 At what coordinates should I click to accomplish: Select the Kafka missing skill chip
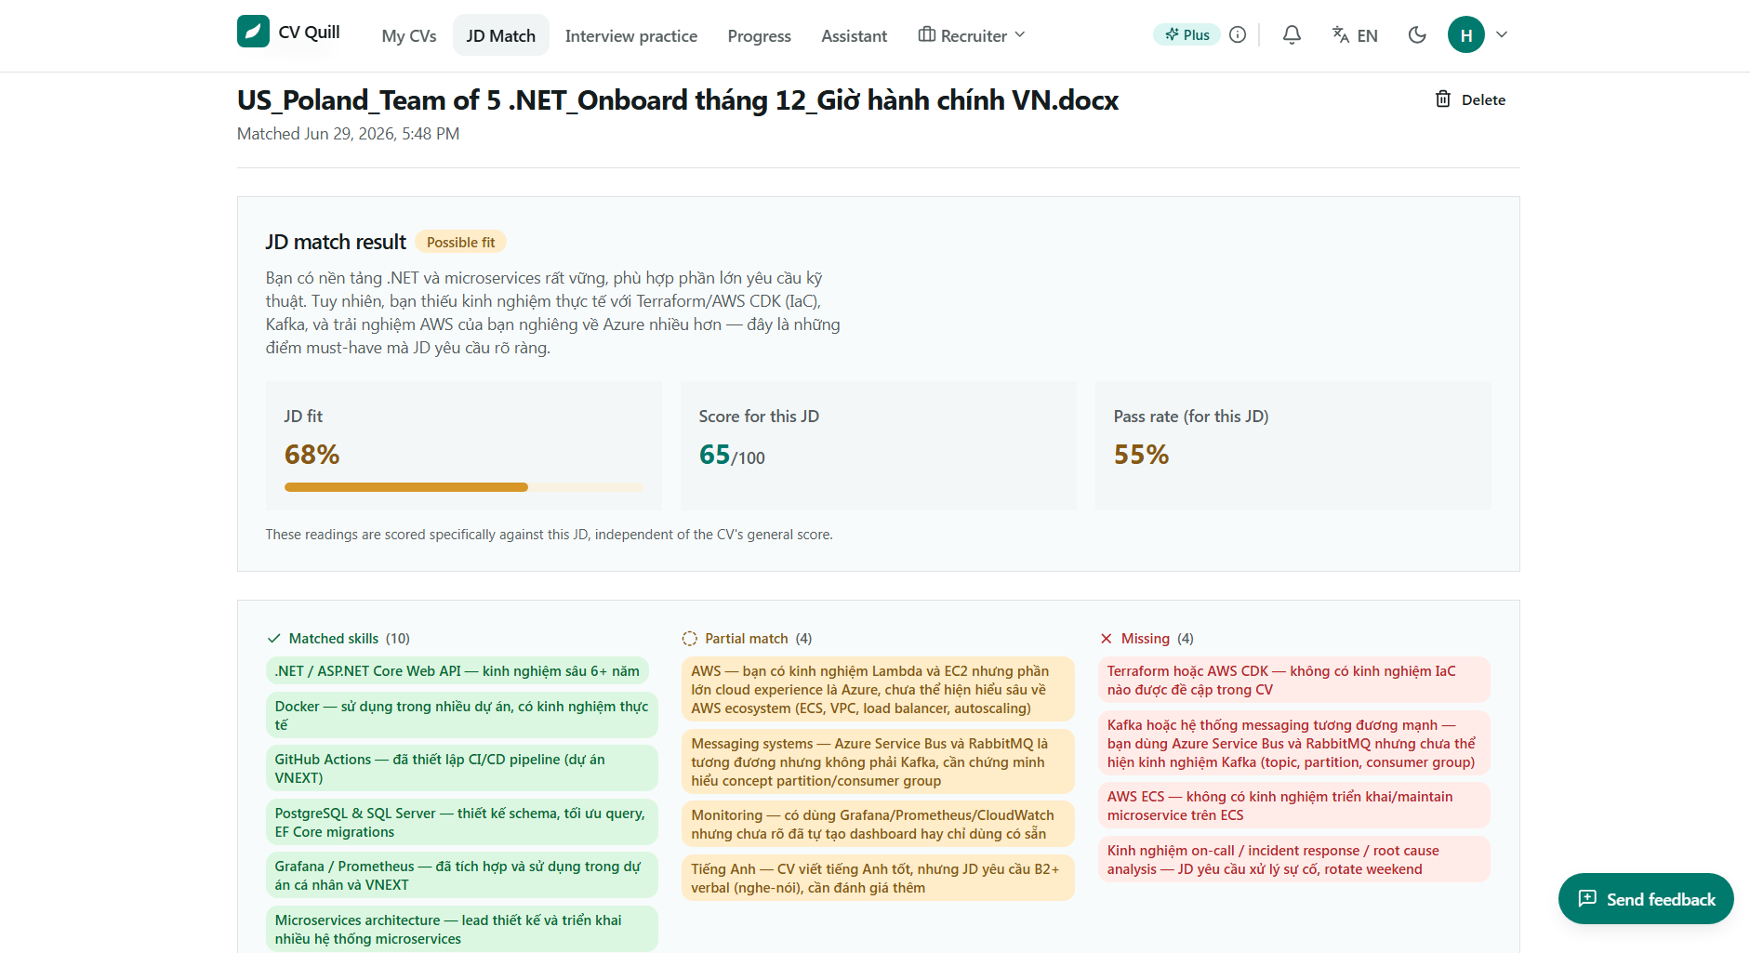[x=1293, y=743]
